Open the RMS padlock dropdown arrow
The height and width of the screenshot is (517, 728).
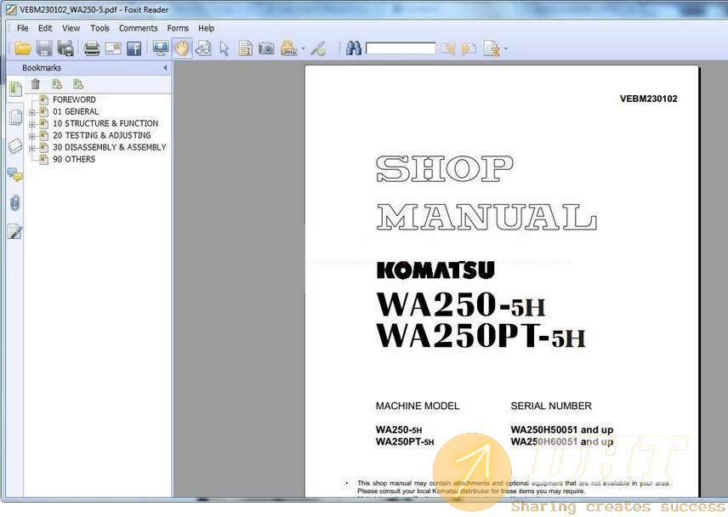pos(303,48)
